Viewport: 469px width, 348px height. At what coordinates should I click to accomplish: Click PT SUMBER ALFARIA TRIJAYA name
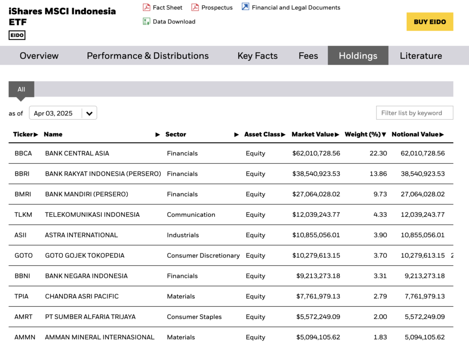[x=90, y=317]
